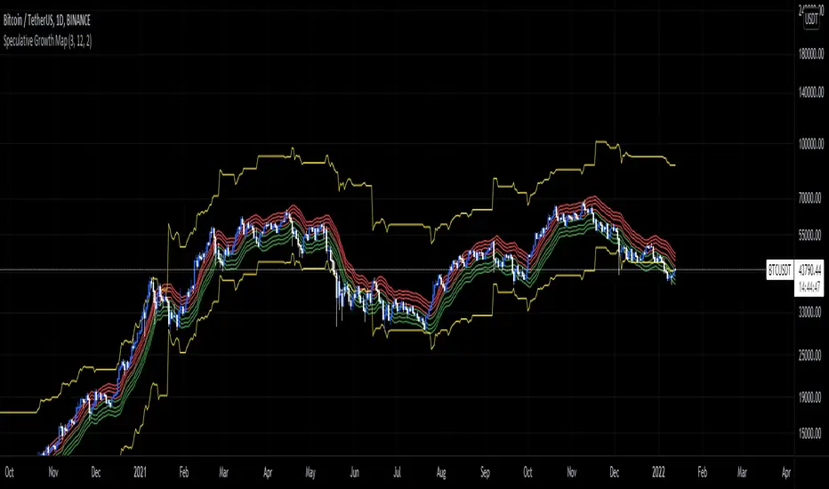829x489 pixels.
Task: Click the 2021 label on time axis
Action: [140, 472]
